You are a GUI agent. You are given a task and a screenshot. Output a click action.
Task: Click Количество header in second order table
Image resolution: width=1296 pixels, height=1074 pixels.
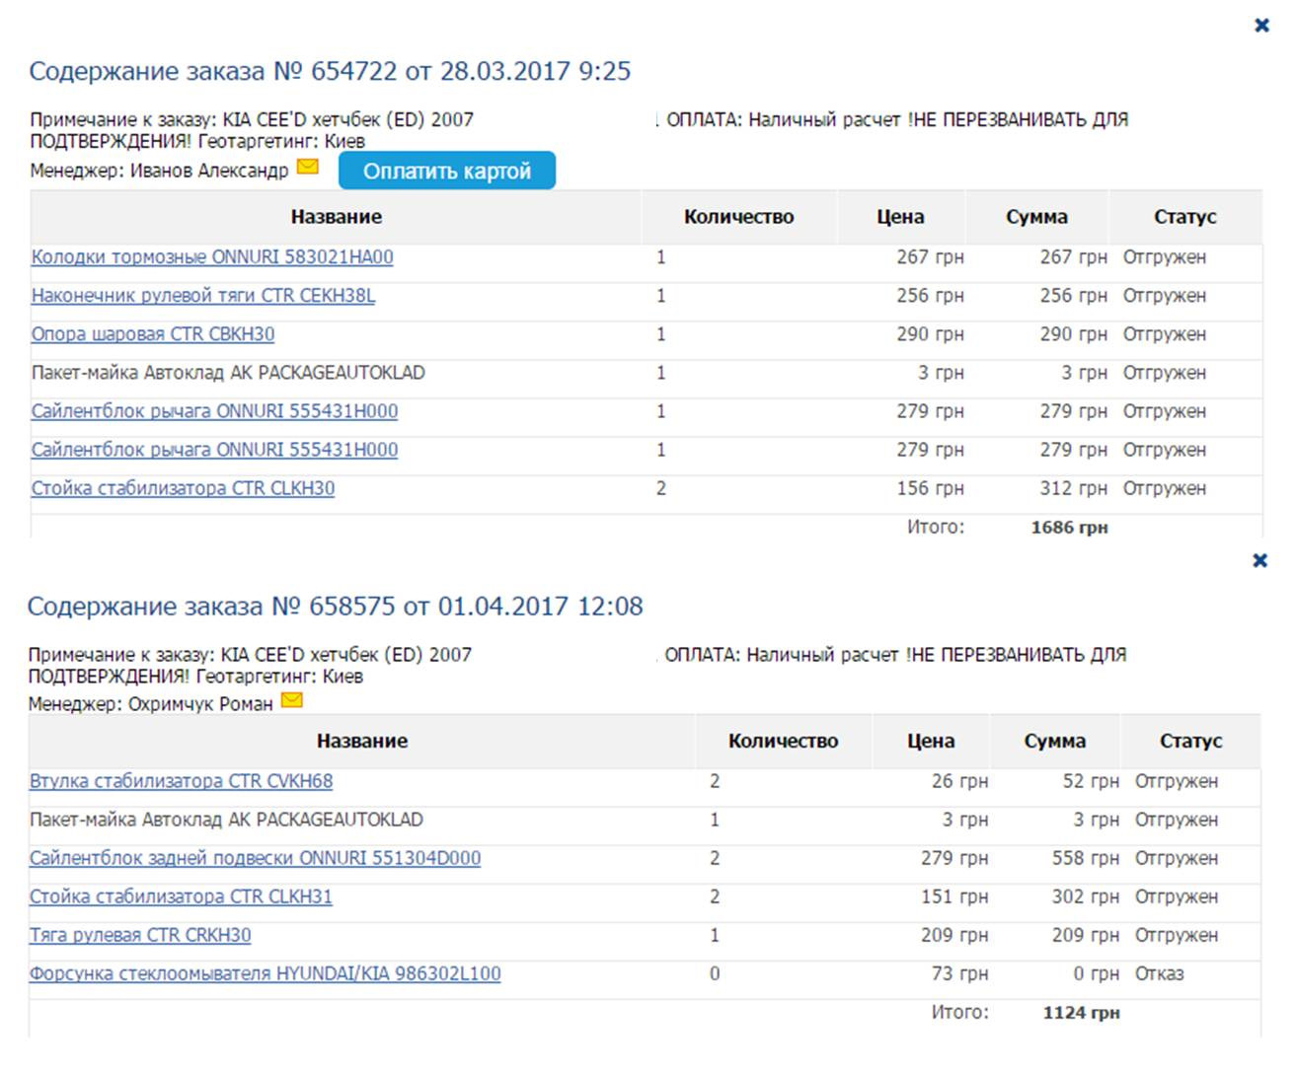[784, 741]
